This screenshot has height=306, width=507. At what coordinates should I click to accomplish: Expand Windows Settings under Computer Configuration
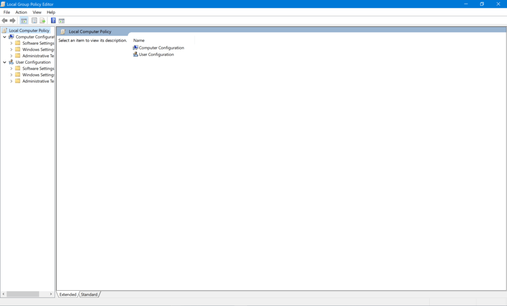(11, 49)
